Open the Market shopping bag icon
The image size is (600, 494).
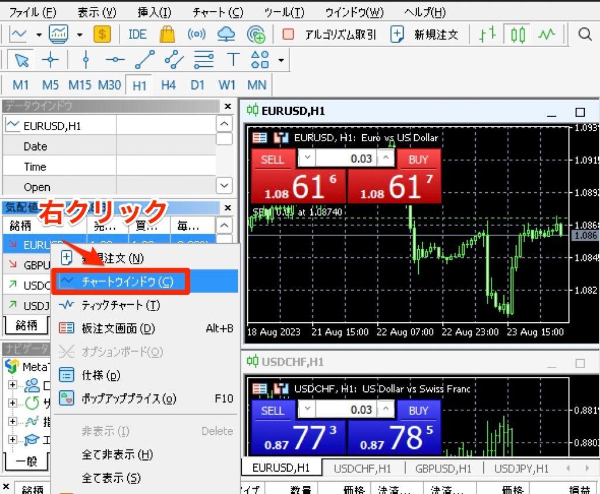click(x=168, y=35)
